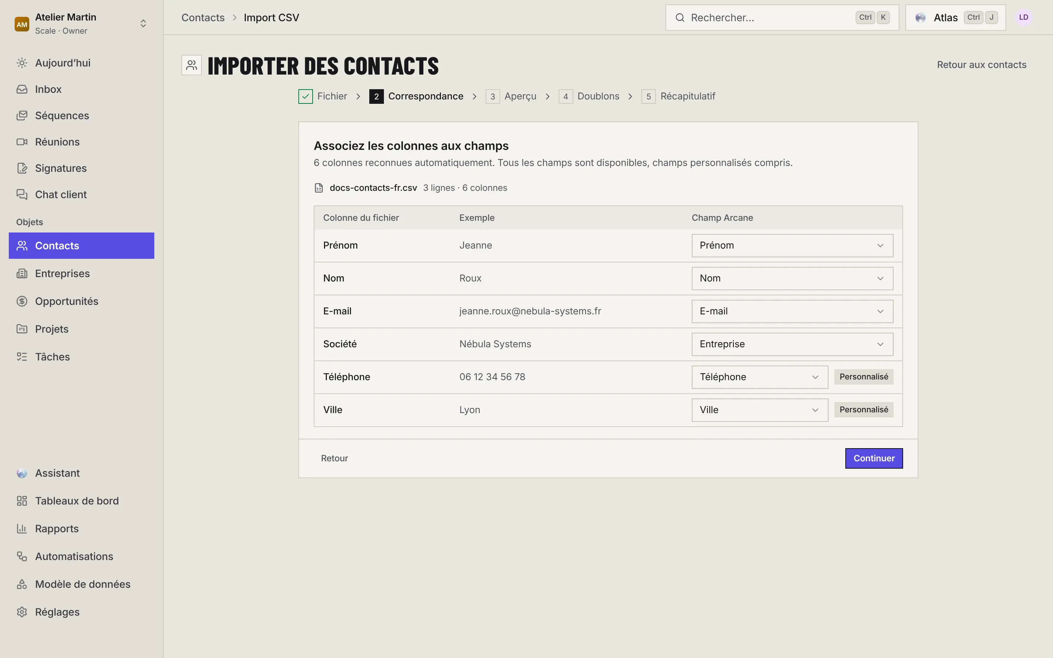Jump to the Récapitulatif step
The height and width of the screenshot is (658, 1053).
(x=678, y=96)
